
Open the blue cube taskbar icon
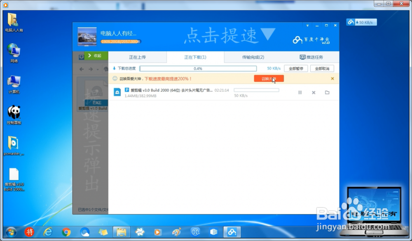click(214, 232)
